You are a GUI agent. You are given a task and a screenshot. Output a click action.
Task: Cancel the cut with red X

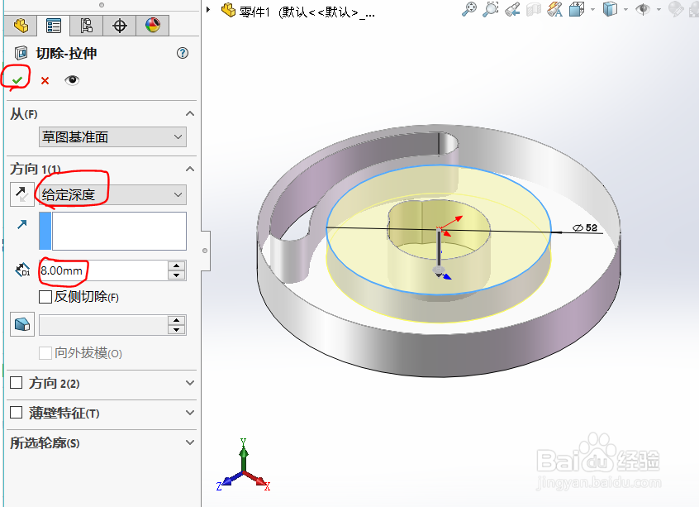point(45,81)
